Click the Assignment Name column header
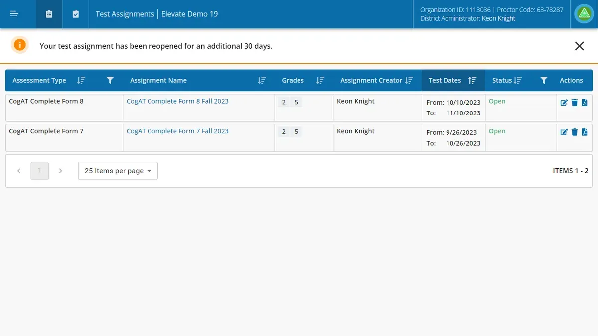This screenshot has width=598, height=336. (158, 80)
